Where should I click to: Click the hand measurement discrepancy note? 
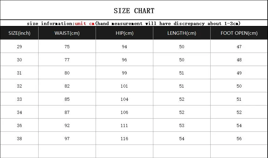(x=168, y=23)
